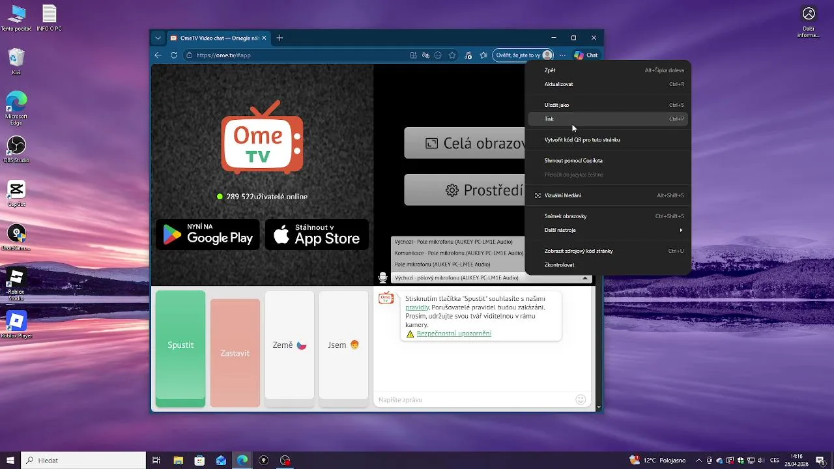Screen dimensions: 834x469
Task: Open the Koš recycle bin icon
Action: [16, 62]
